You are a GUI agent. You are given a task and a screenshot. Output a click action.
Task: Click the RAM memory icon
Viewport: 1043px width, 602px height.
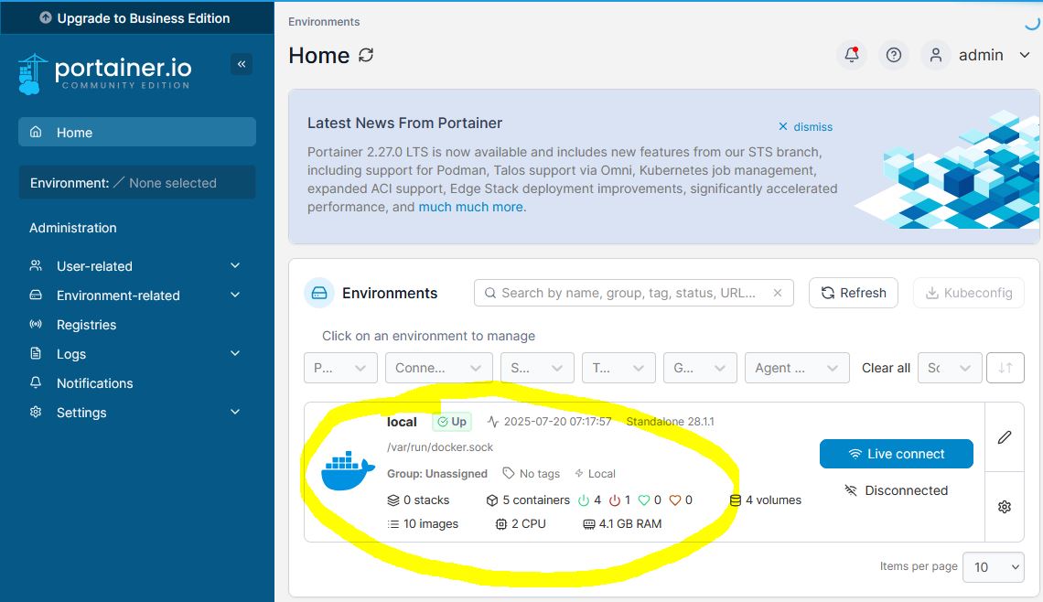tap(588, 524)
